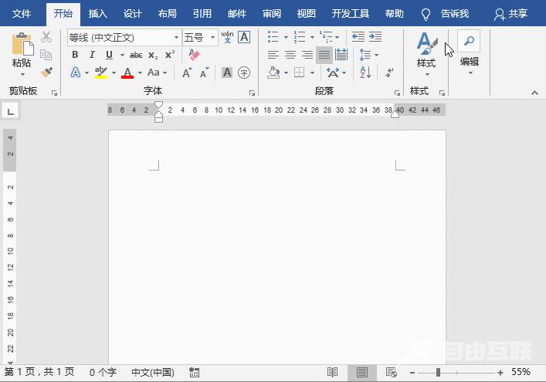This screenshot has width=546, height=382.
Task: Open the Font dialog launcher
Action: [x=252, y=93]
